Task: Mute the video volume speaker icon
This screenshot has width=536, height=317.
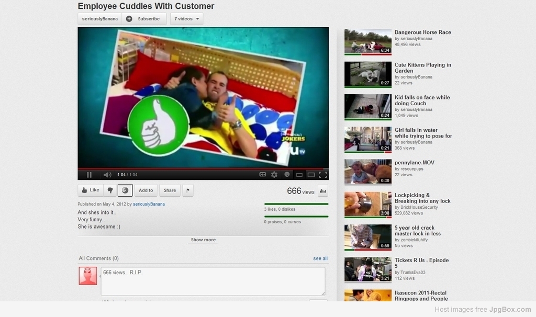Action: 107,175
